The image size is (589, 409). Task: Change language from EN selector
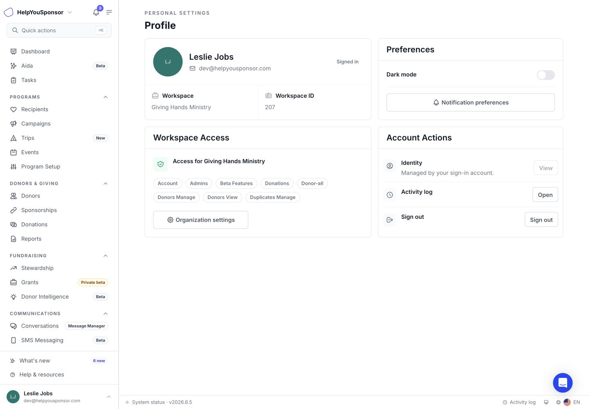572,402
